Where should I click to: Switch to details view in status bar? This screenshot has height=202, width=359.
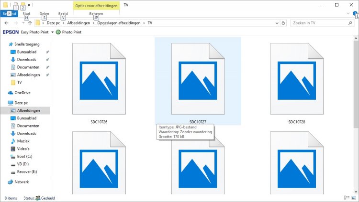[348, 198]
